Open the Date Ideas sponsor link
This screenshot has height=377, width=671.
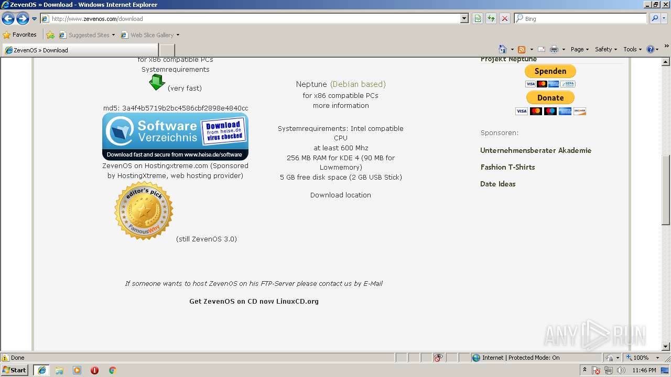click(x=498, y=184)
